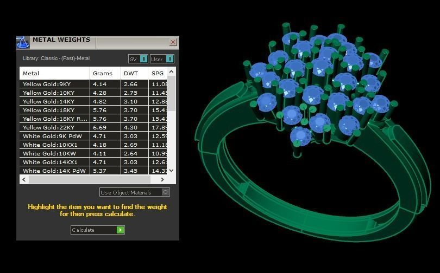Viewport: 440px width, 273px height.
Task: Sort by the Metal column header
Action: point(54,73)
